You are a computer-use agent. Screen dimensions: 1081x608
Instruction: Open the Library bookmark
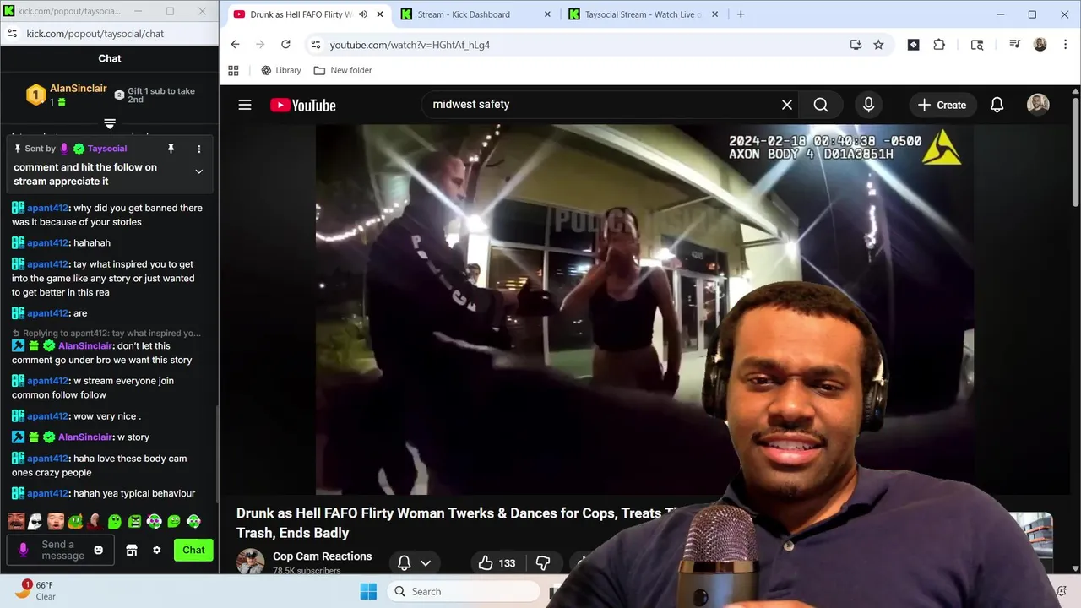(x=280, y=70)
